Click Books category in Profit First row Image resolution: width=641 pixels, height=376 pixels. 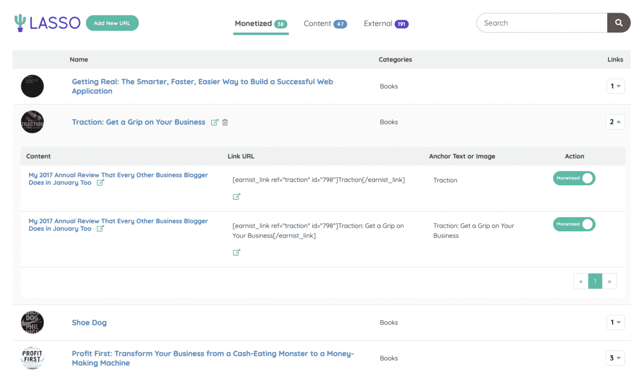click(389, 358)
